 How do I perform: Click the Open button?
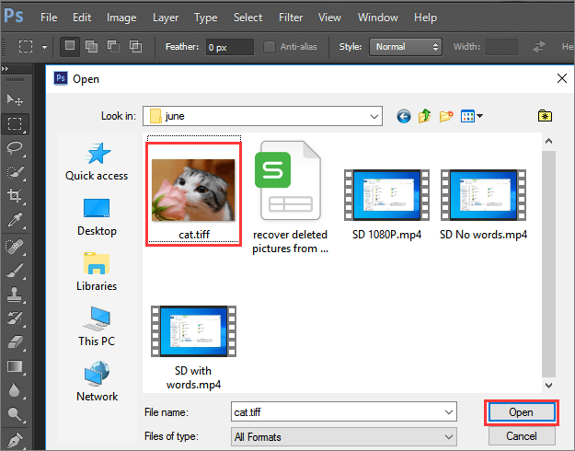(521, 412)
